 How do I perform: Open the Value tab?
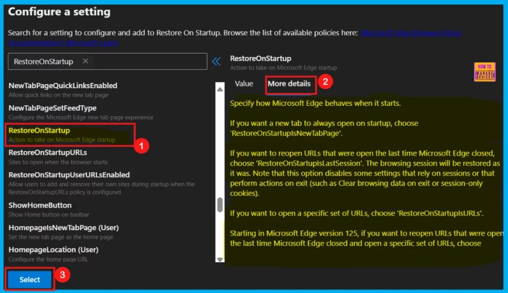click(244, 84)
